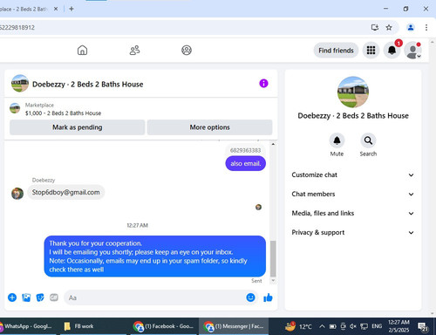This screenshot has height=335, width=436.
Task: Click the muted volume tray icon
Action: coord(353,326)
